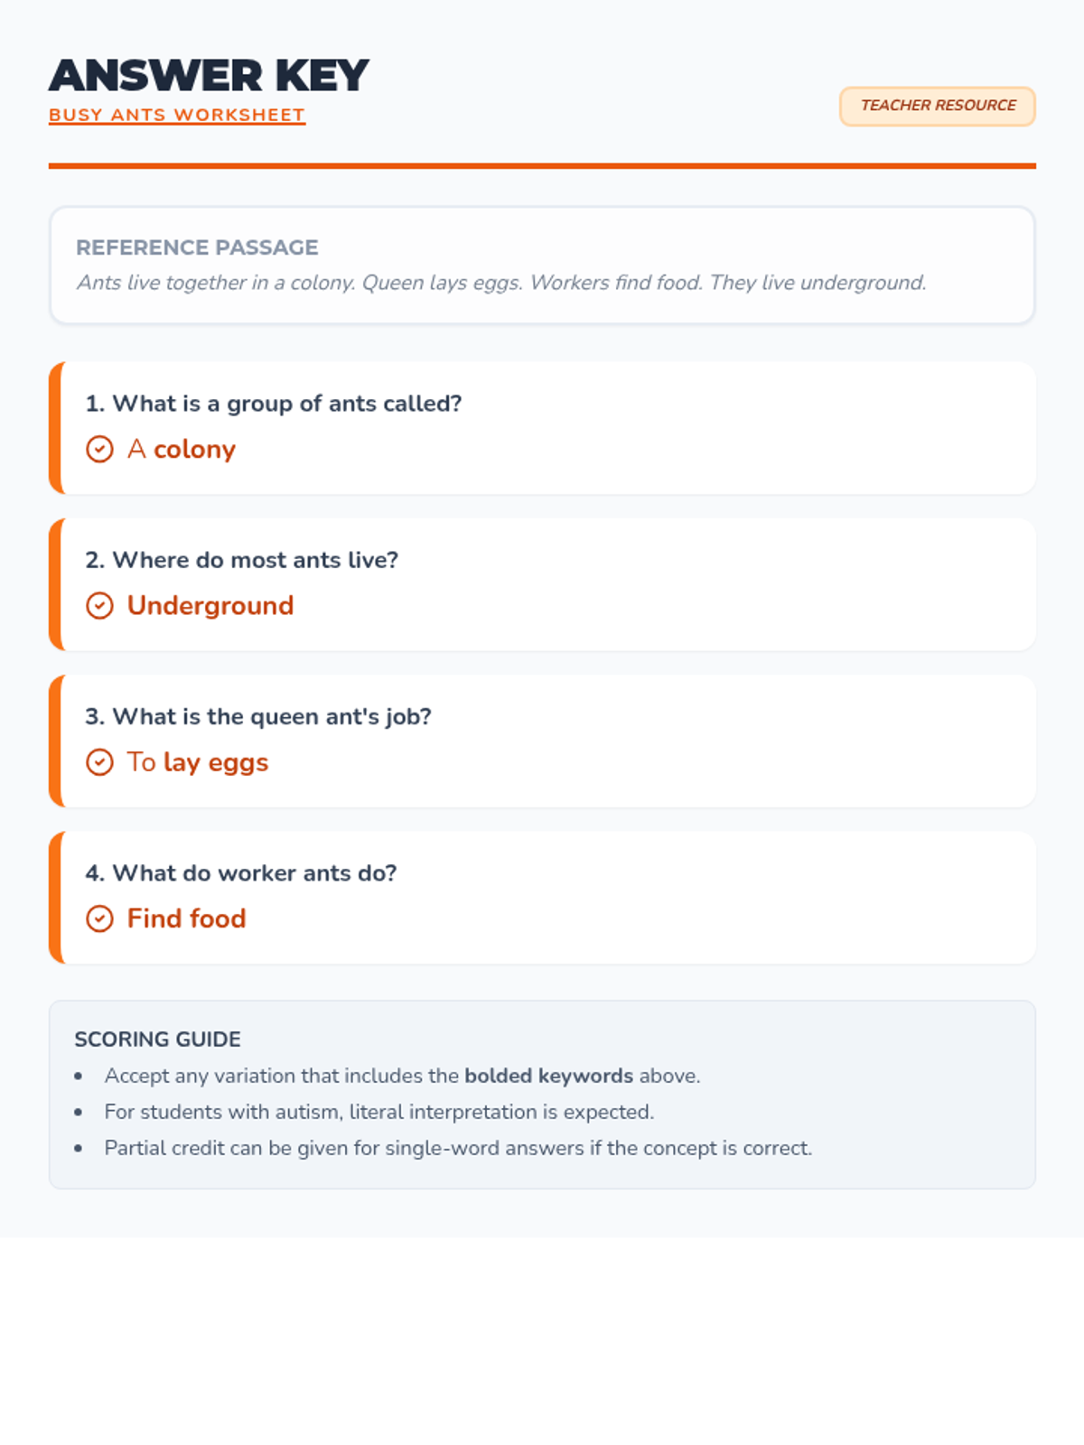Image resolution: width=1084 pixels, height=1445 pixels.
Task: Click the Scoring Guide heading
Action: tap(157, 1039)
